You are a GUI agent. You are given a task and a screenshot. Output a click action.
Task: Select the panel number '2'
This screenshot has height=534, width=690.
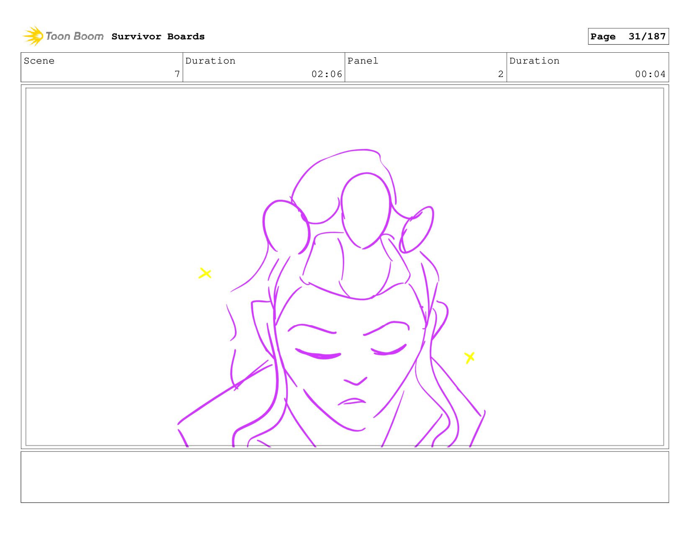pos(501,74)
